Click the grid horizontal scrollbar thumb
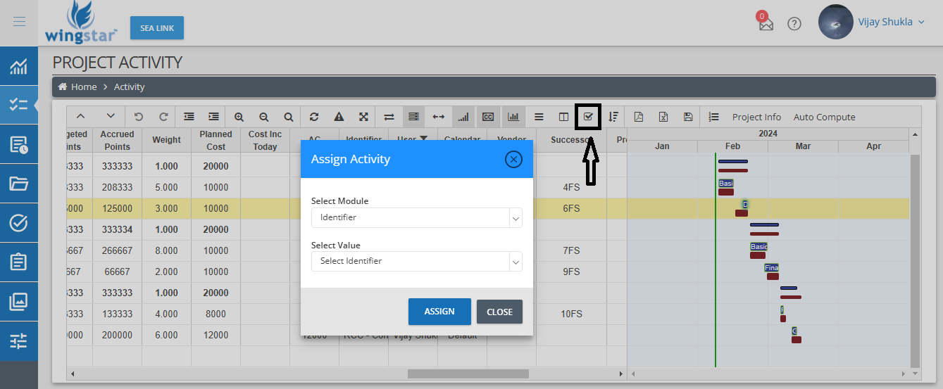943x389 pixels. 468,374
